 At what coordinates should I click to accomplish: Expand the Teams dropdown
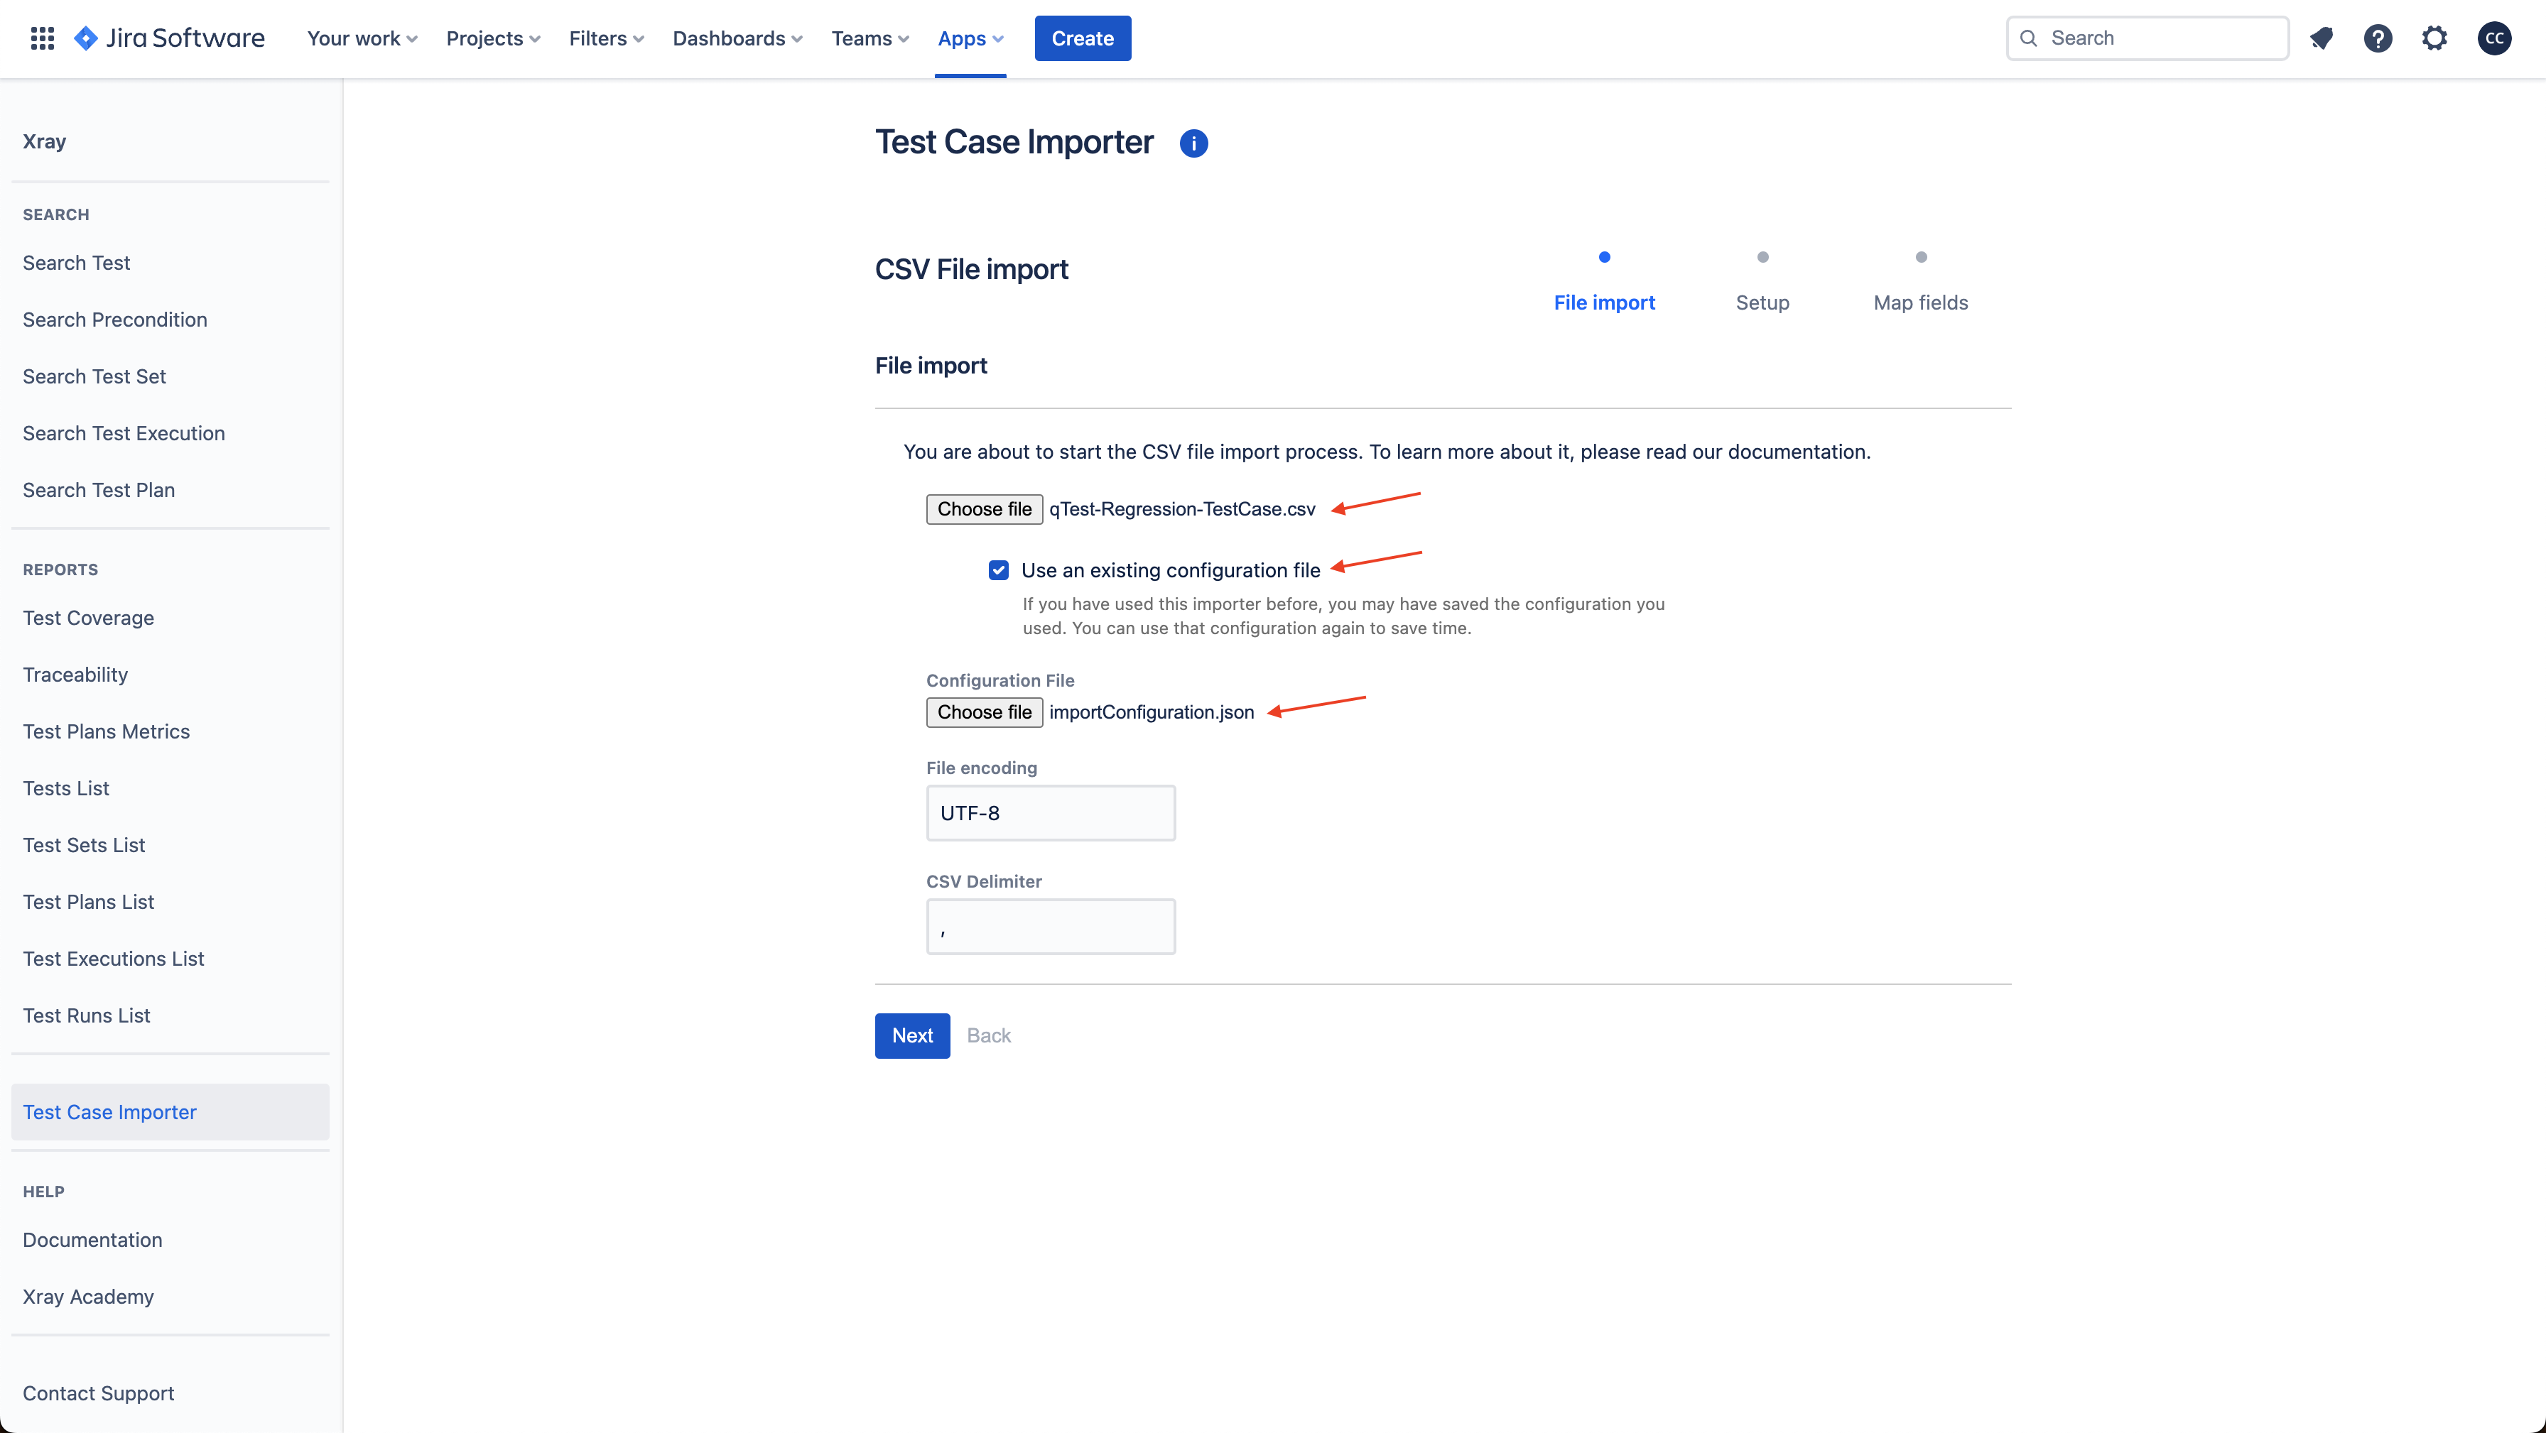pos(870,38)
